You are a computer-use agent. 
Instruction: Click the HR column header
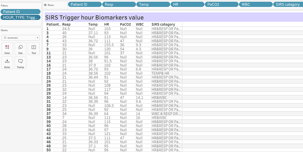click(x=107, y=24)
